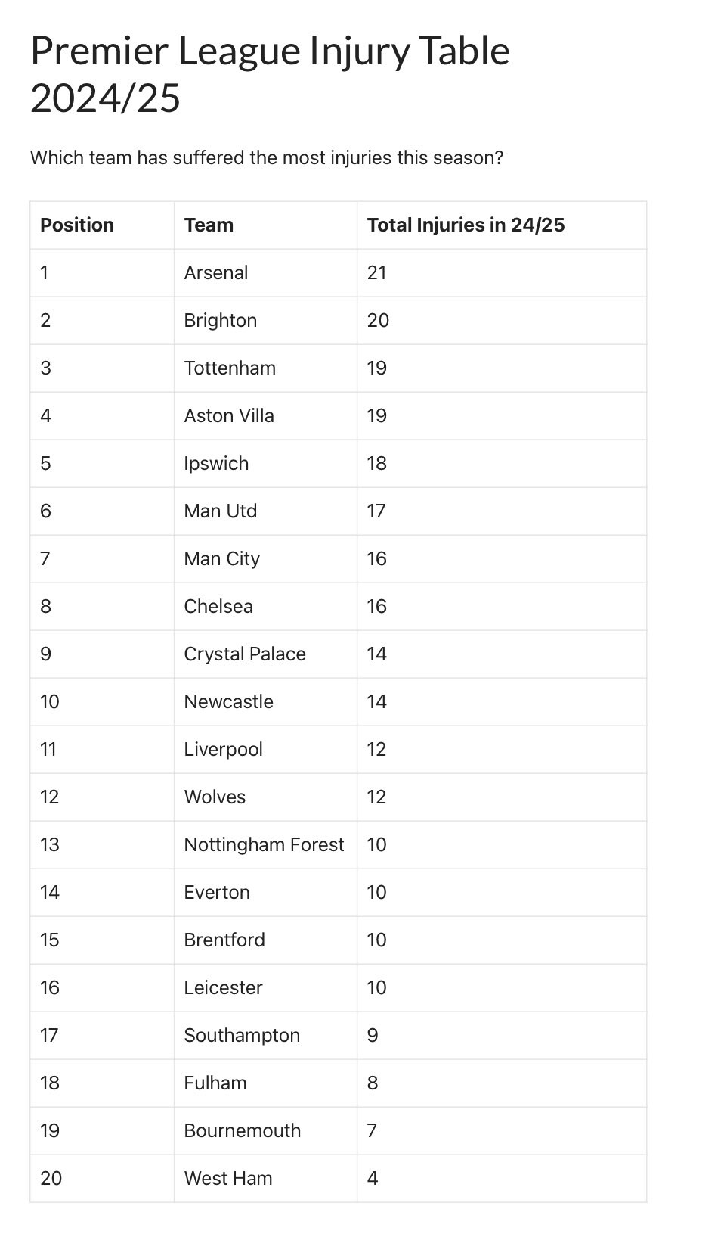Click the Premier League Injury Table heading
Screen dimensions: 727x1237
click(x=270, y=74)
